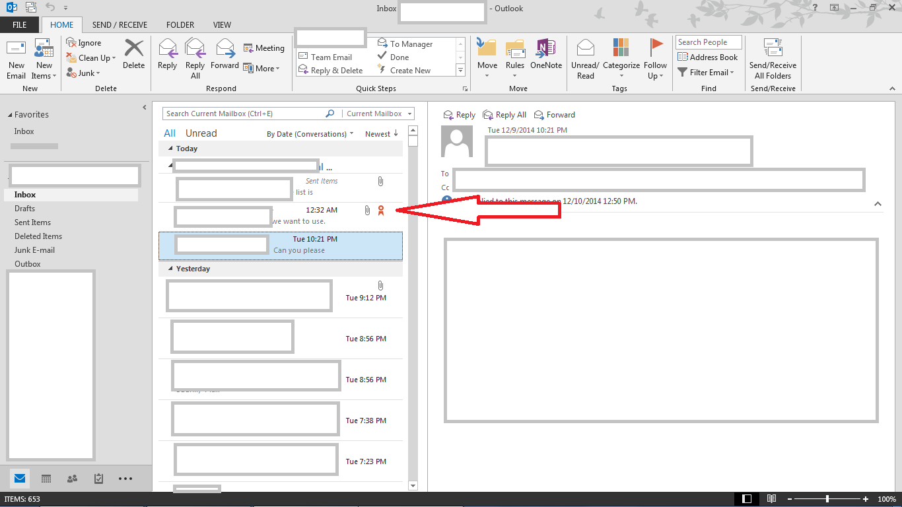Open the Current Mailbox scope dropdown
Screen dimensions: 902x507
pos(378,114)
